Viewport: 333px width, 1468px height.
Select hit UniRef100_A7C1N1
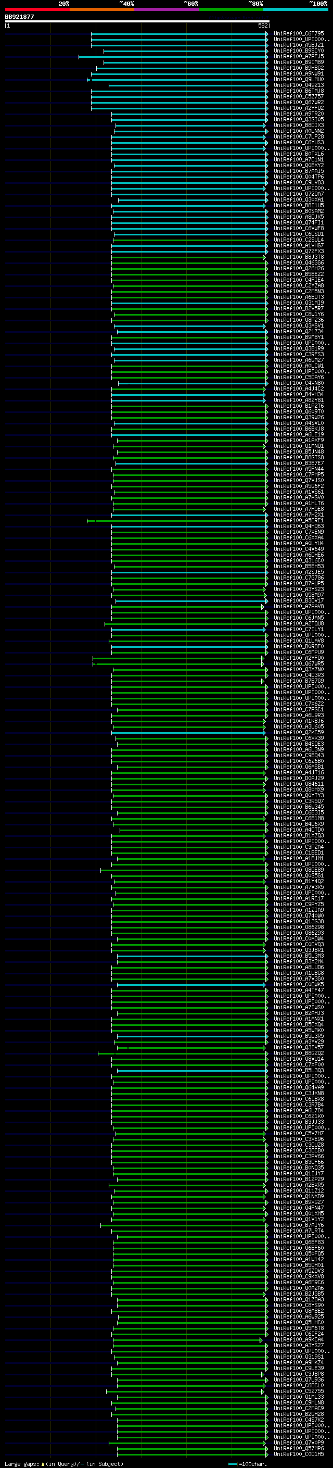point(298,159)
